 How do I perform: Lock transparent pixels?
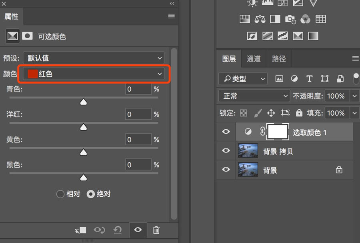tap(244, 113)
